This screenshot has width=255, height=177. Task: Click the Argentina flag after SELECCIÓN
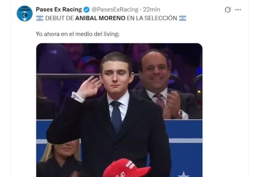coord(182,18)
